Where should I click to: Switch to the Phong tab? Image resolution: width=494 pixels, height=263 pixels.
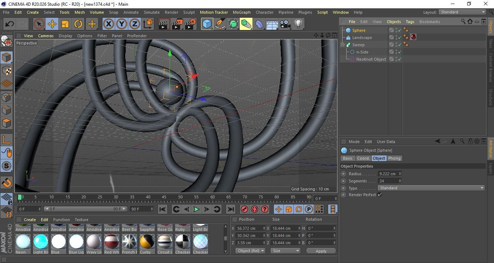click(394, 158)
